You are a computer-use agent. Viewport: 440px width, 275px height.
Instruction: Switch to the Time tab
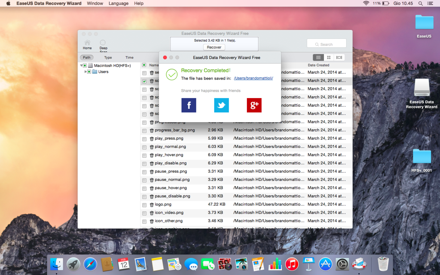point(129,57)
